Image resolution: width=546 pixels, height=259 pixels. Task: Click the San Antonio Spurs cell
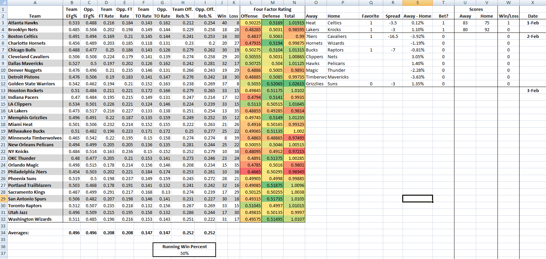coord(35,199)
